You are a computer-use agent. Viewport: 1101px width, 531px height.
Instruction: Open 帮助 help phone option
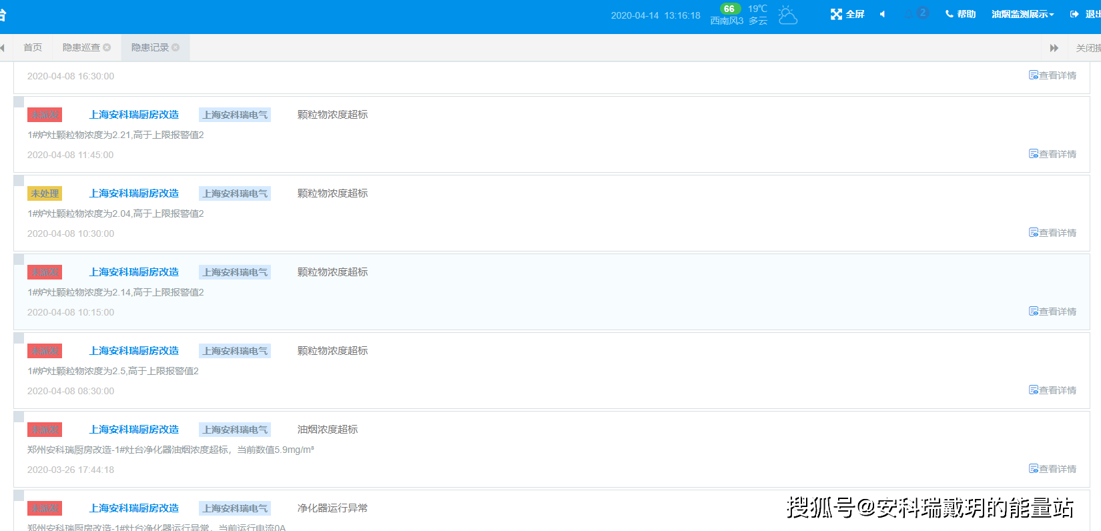click(x=960, y=14)
